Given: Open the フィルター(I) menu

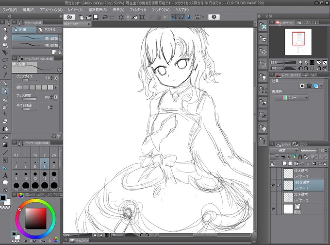Looking at the screenshot, I should [138, 10].
